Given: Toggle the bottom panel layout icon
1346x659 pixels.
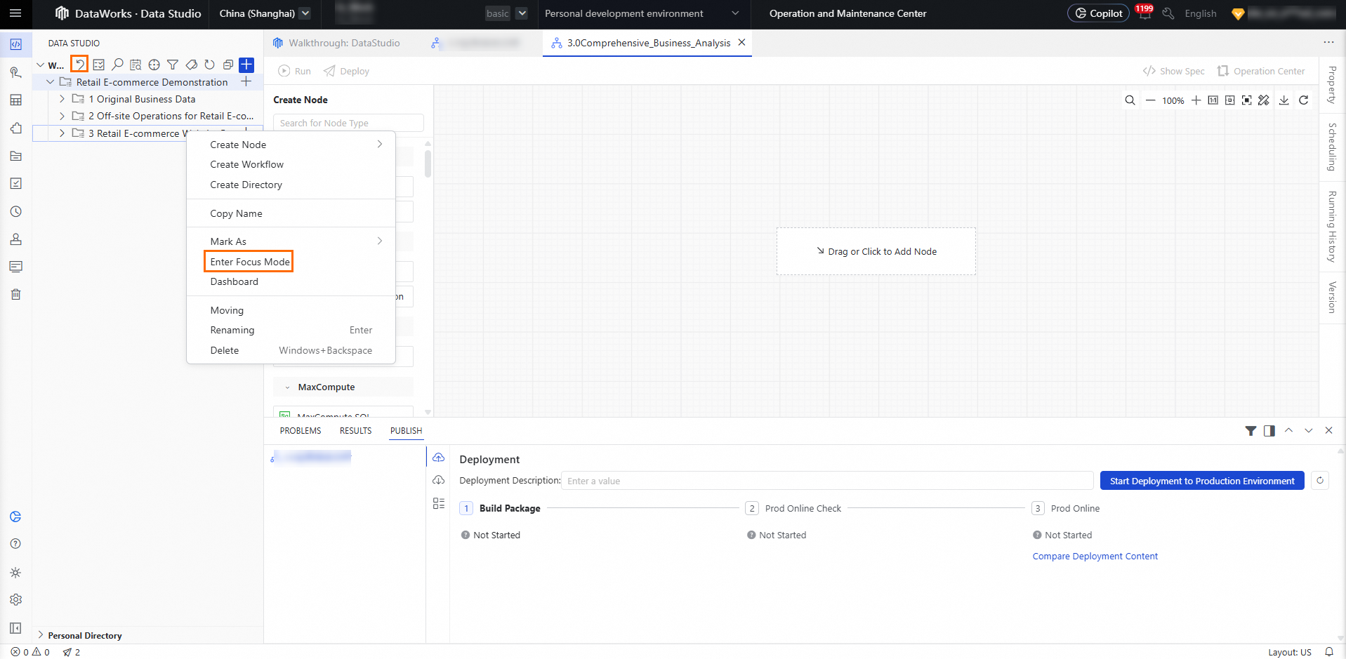Looking at the screenshot, I should coord(1269,431).
